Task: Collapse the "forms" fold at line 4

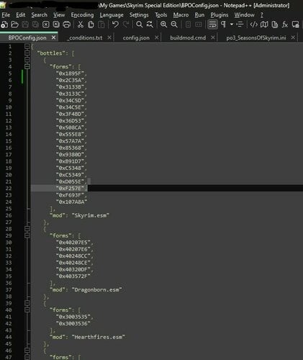Action: point(27,66)
